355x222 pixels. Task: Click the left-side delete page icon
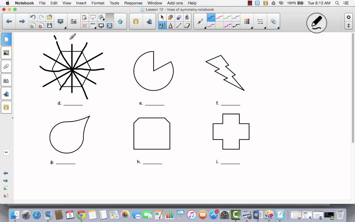point(6,195)
